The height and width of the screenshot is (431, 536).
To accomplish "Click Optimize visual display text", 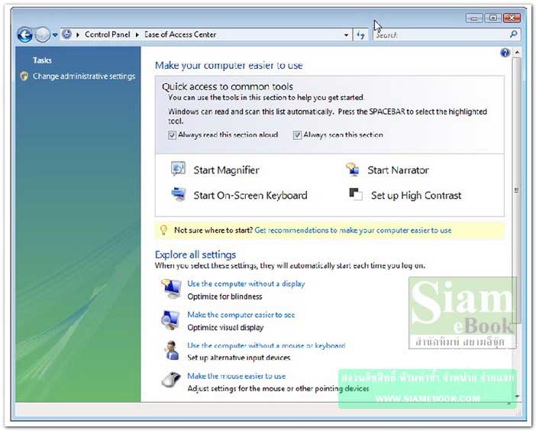I will [x=225, y=327].
